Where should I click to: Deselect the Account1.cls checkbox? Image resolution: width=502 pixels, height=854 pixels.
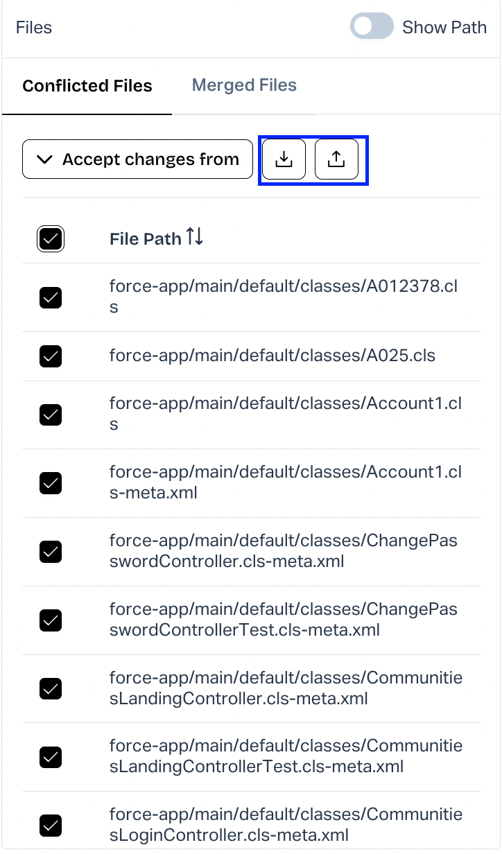click(51, 415)
